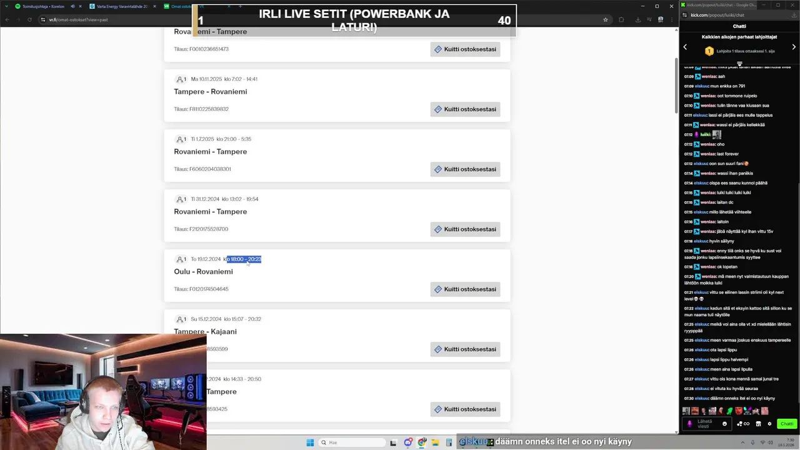Open receipt for Oulu - Rovaniemi trip
Image resolution: width=800 pixels, height=450 pixels.
pos(465,289)
